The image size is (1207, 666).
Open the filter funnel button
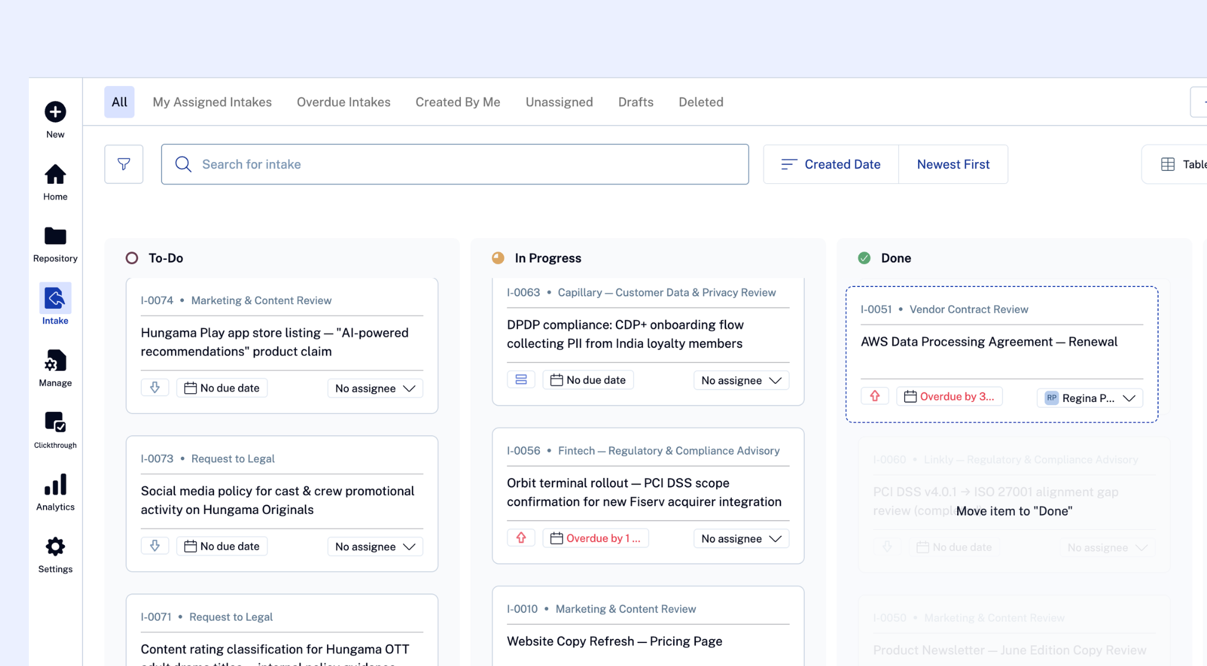point(124,164)
